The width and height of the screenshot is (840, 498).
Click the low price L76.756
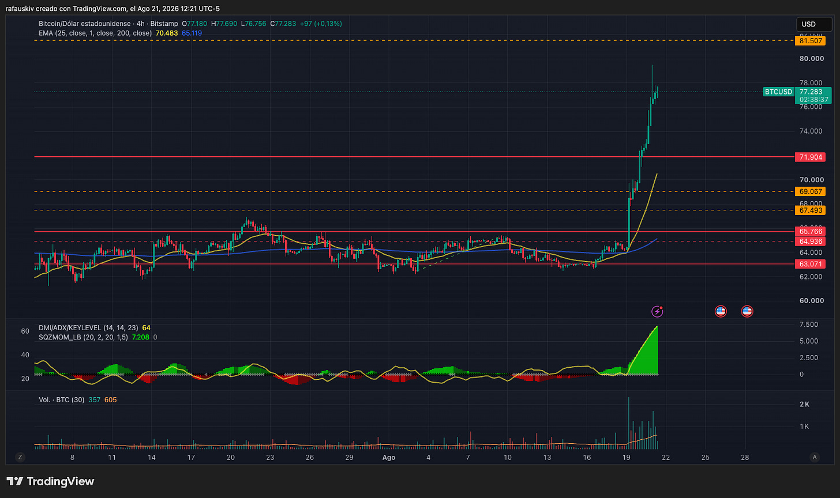click(x=253, y=24)
